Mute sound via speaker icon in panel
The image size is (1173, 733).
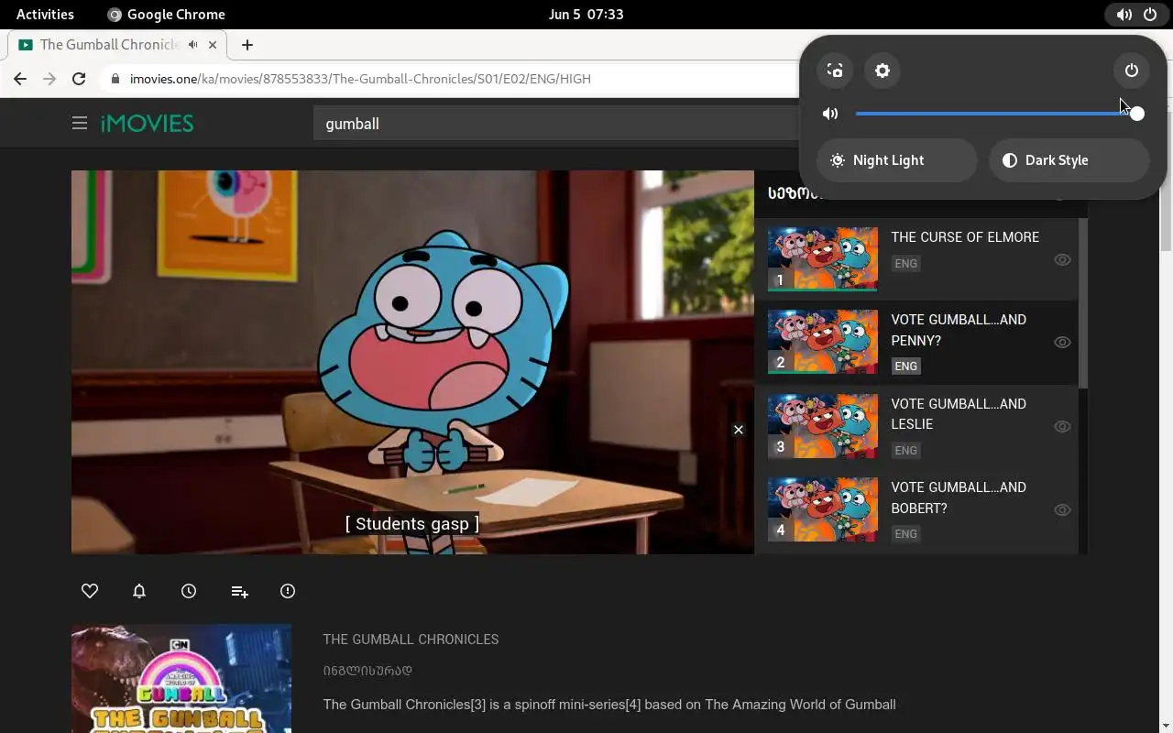[830, 114]
